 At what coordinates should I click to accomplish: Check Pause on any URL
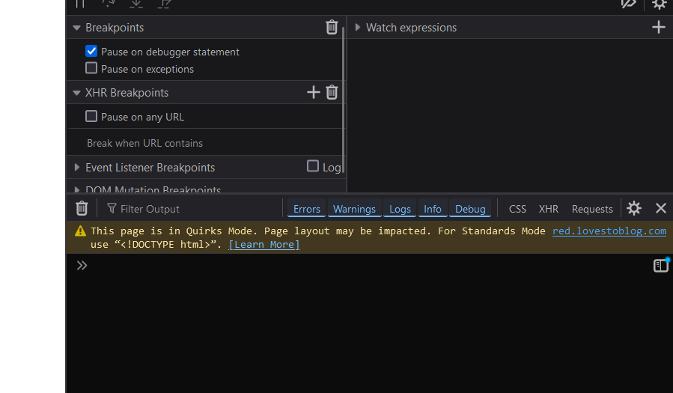point(91,116)
